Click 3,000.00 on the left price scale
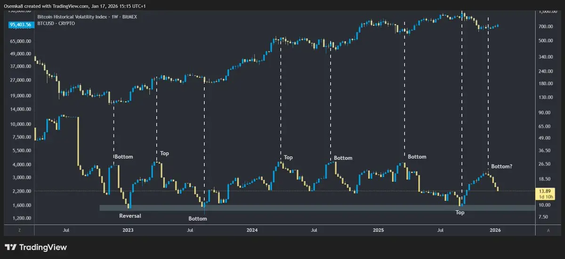Screen dimensions: 565x259 tap(22, 178)
